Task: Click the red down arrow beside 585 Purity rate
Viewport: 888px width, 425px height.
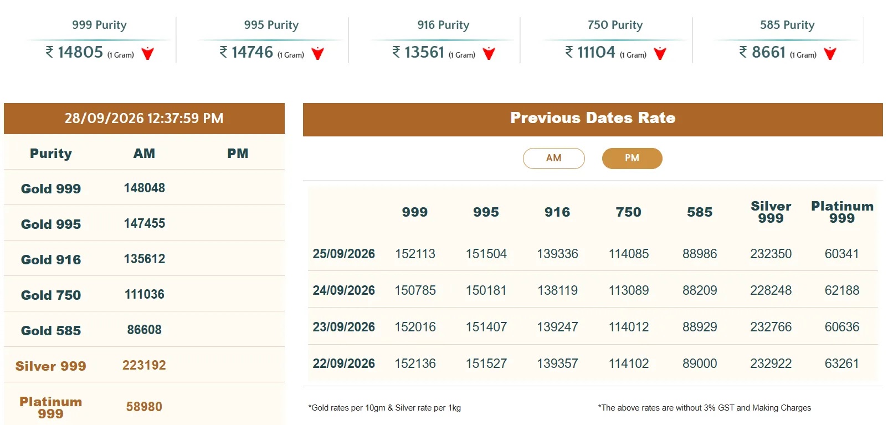Action: [830, 53]
